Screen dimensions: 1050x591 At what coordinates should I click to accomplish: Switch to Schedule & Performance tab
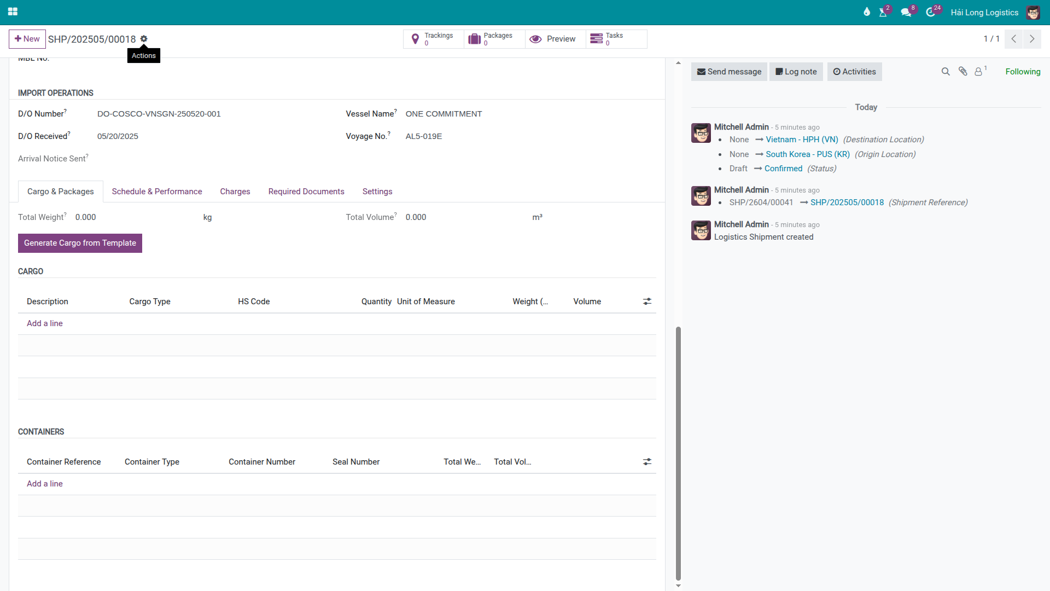(157, 192)
